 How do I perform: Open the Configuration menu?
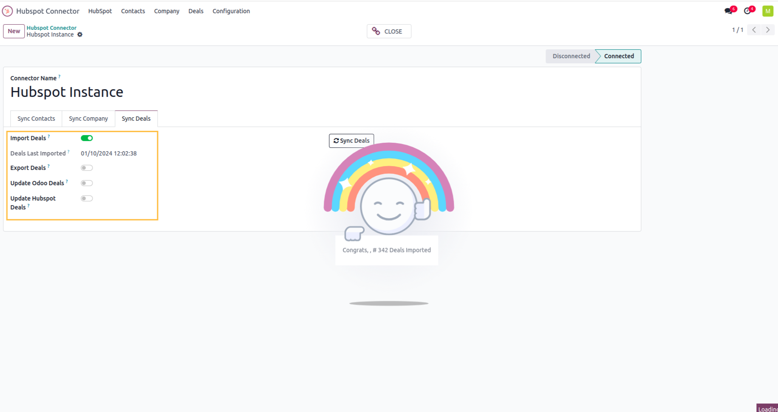click(x=231, y=11)
